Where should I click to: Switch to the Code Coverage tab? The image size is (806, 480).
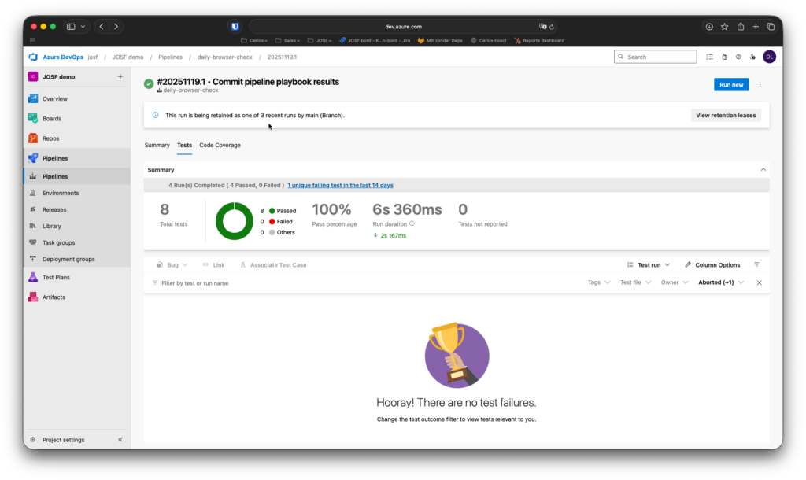pyautogui.click(x=220, y=146)
